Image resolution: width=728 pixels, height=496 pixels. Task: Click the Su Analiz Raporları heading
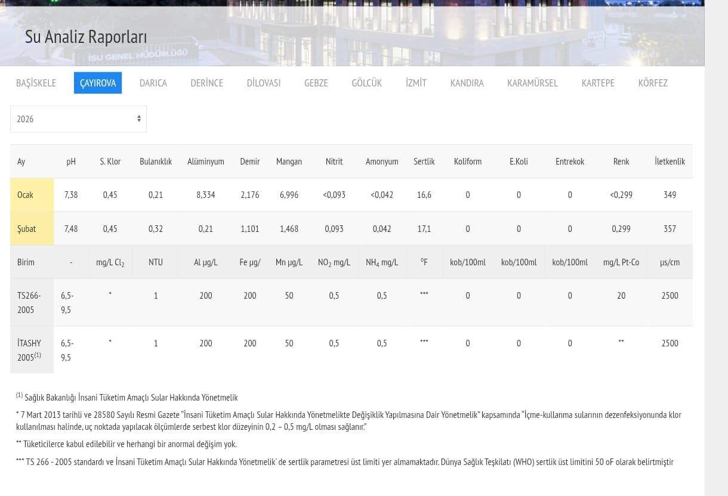click(x=86, y=36)
